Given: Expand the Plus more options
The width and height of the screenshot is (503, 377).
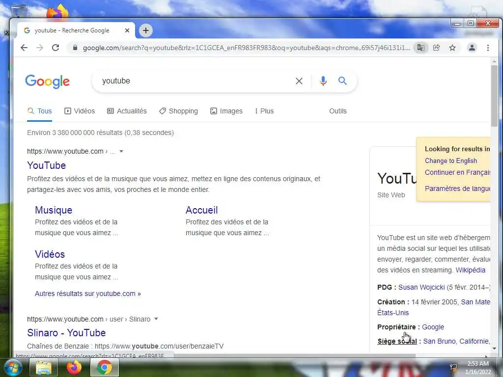Looking at the screenshot, I should (x=264, y=111).
